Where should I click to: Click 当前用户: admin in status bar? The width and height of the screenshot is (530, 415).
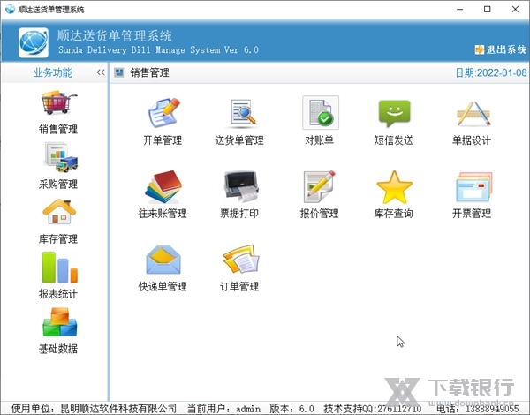(224, 408)
